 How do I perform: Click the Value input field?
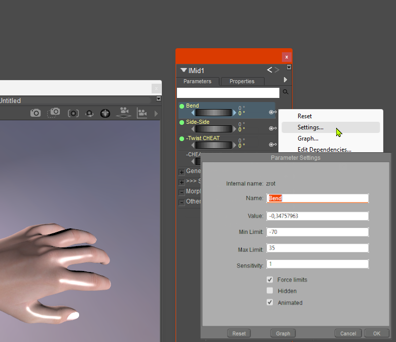(317, 216)
